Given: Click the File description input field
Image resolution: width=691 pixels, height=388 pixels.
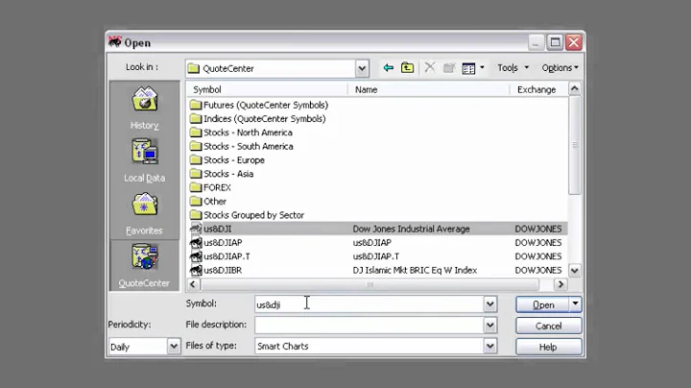Looking at the screenshot, I should coord(369,326).
